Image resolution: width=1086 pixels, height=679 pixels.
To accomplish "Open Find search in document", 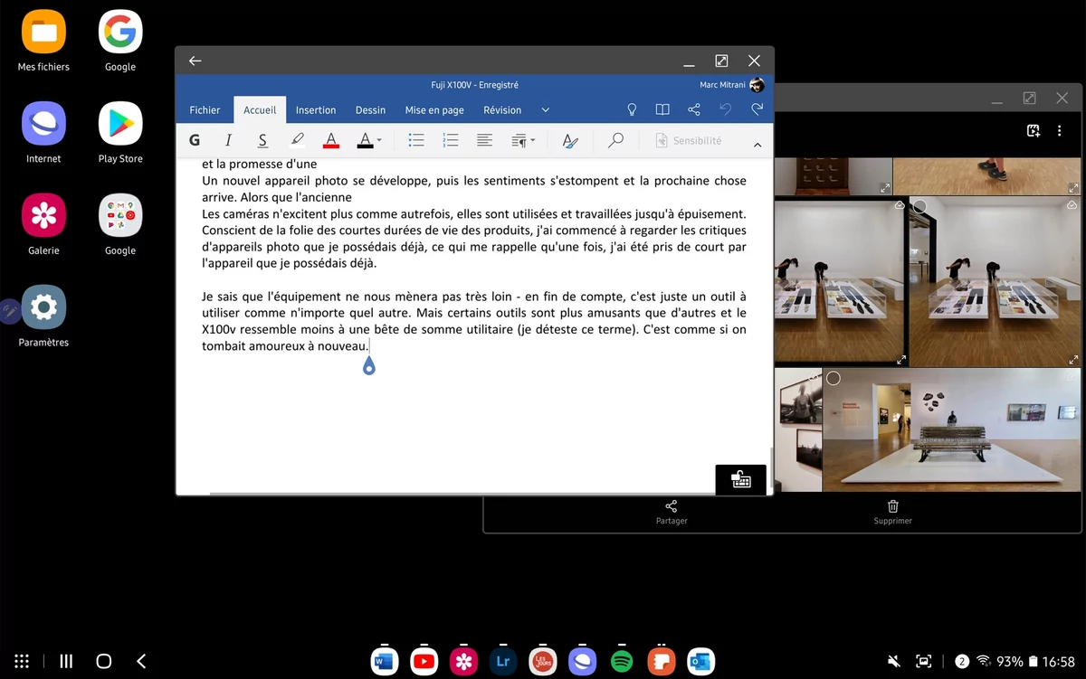I will (x=615, y=140).
